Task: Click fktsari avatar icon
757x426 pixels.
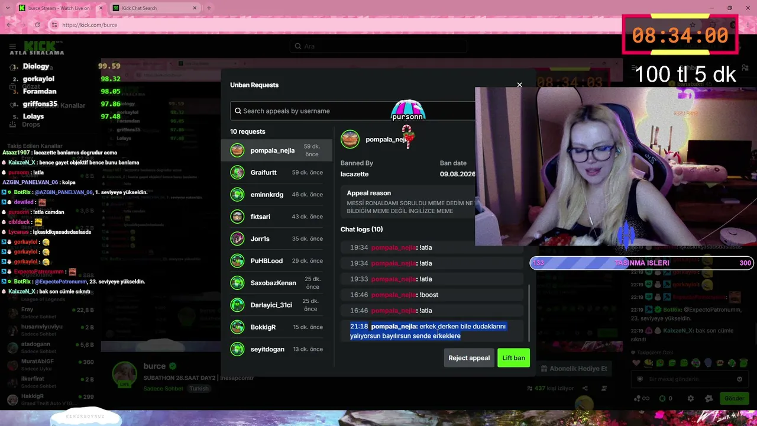Action: coord(237,217)
